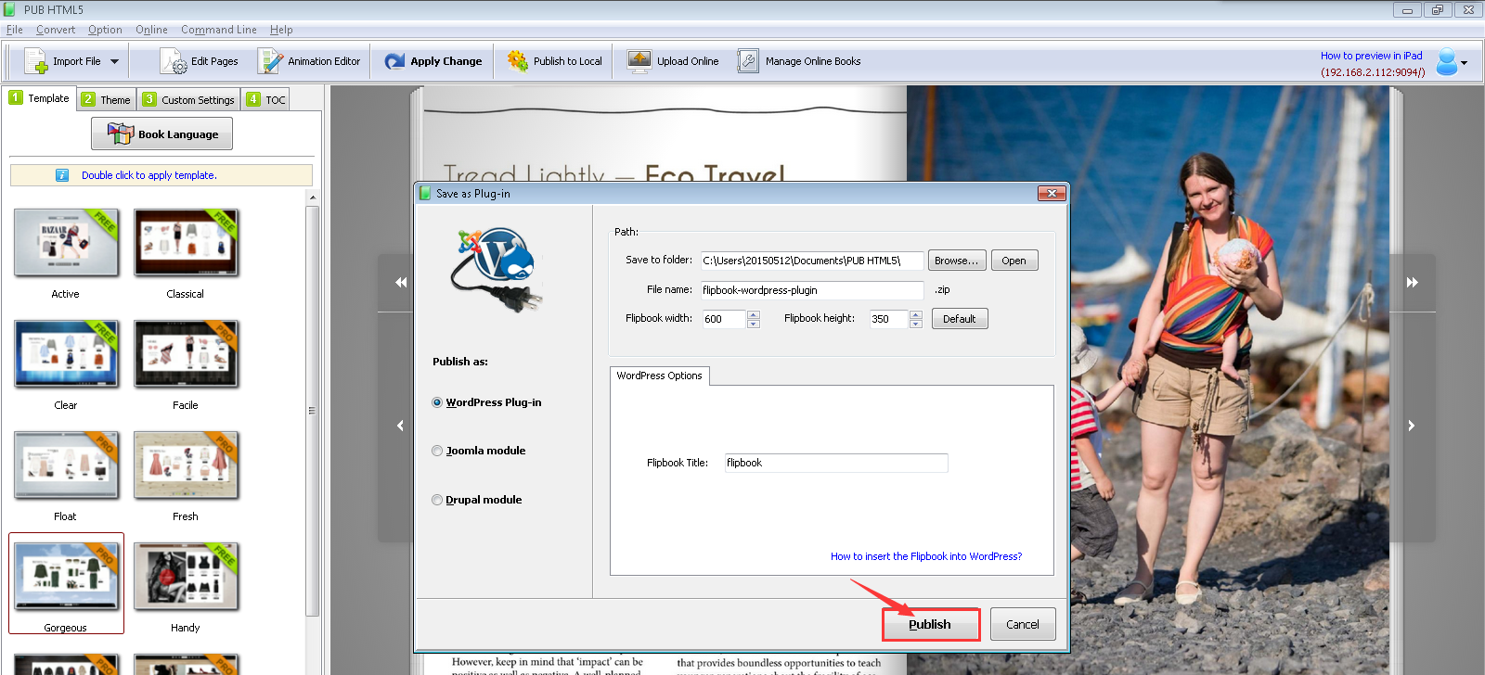Click the Publish button
Screen dimensions: 1485x675
(x=930, y=624)
